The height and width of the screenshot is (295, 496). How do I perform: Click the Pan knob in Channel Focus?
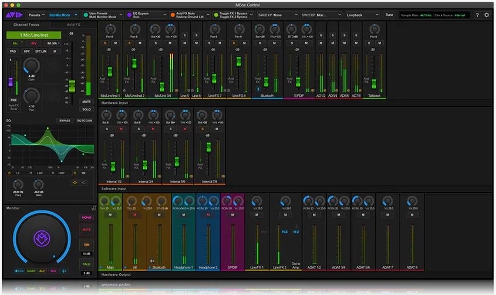click(x=31, y=96)
